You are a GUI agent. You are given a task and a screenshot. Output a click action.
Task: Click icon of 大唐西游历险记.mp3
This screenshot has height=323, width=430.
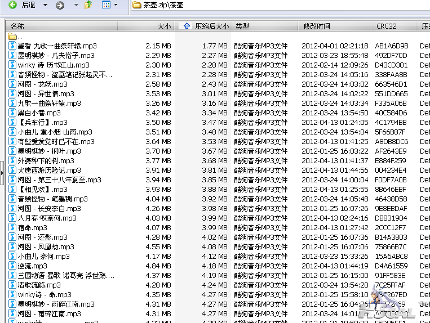point(12,171)
